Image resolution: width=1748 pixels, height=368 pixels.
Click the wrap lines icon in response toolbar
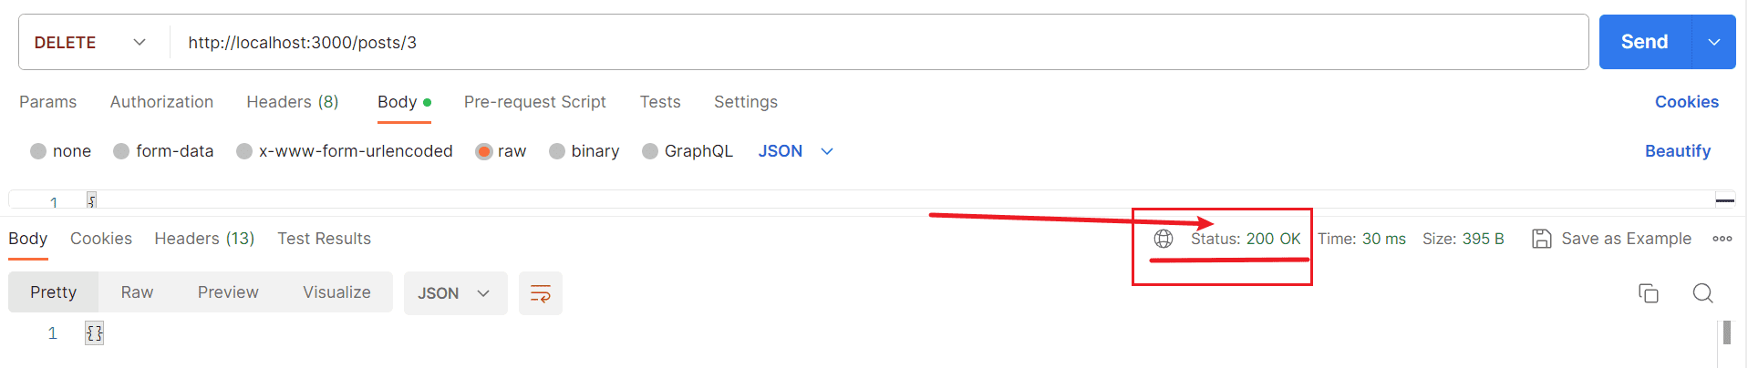541,293
